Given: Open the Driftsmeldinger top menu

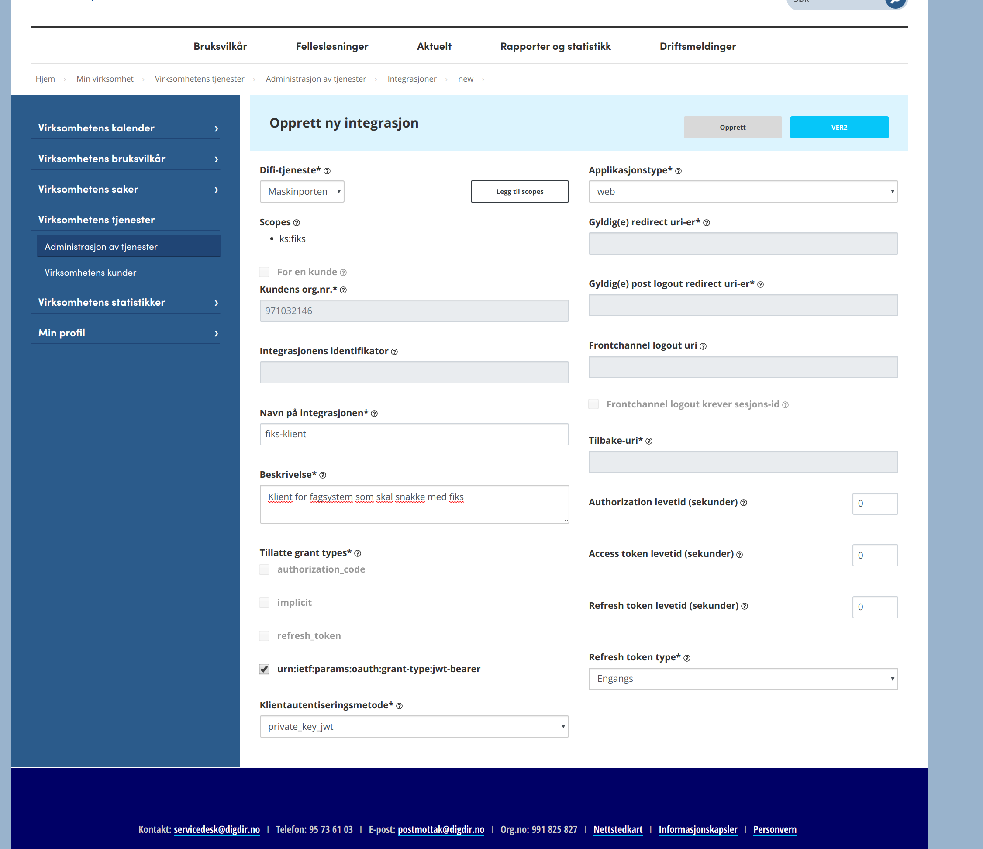Looking at the screenshot, I should (x=698, y=46).
